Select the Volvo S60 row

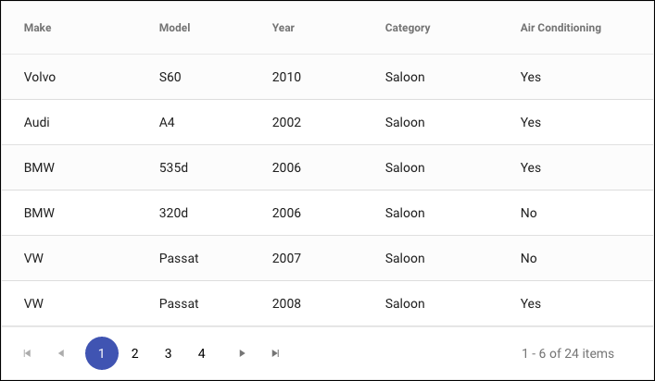coord(328,77)
